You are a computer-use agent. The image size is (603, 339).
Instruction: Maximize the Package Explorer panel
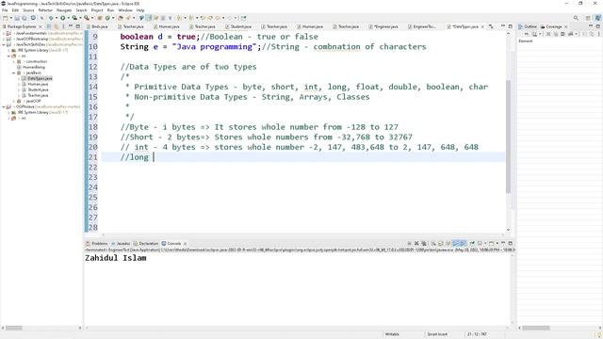(78, 26)
